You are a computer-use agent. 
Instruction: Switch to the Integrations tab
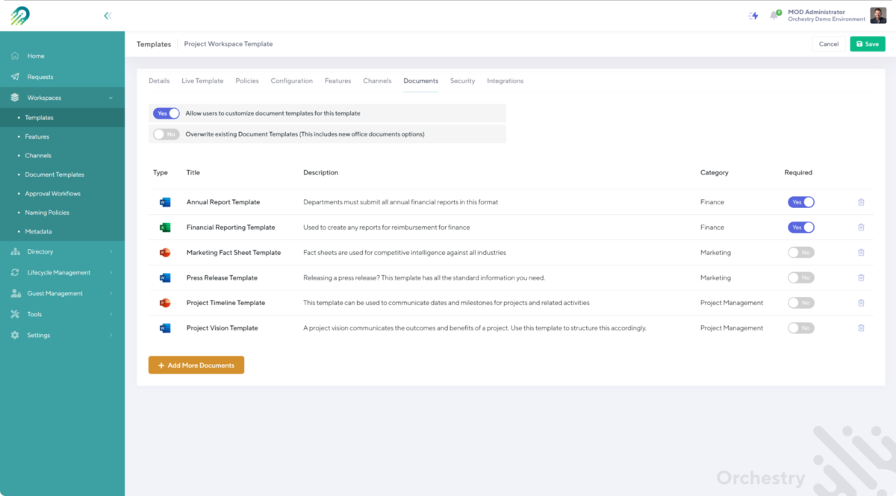(505, 81)
